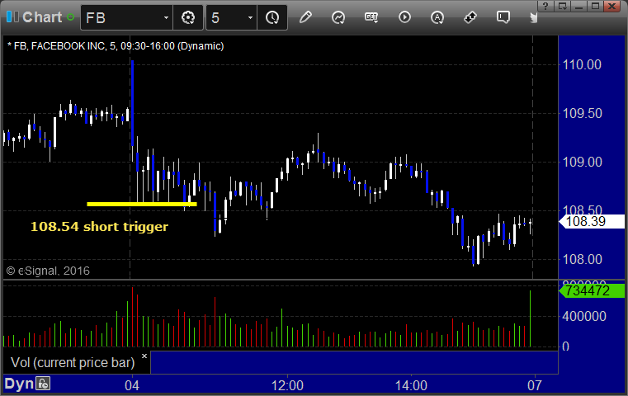Select the yellow short trigger line

point(142,205)
